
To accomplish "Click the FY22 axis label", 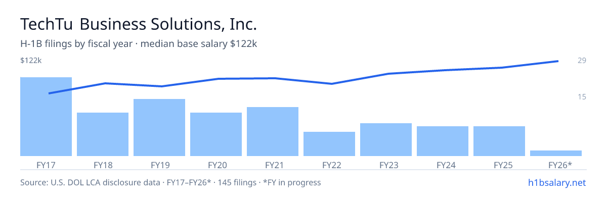I will (x=331, y=165).
